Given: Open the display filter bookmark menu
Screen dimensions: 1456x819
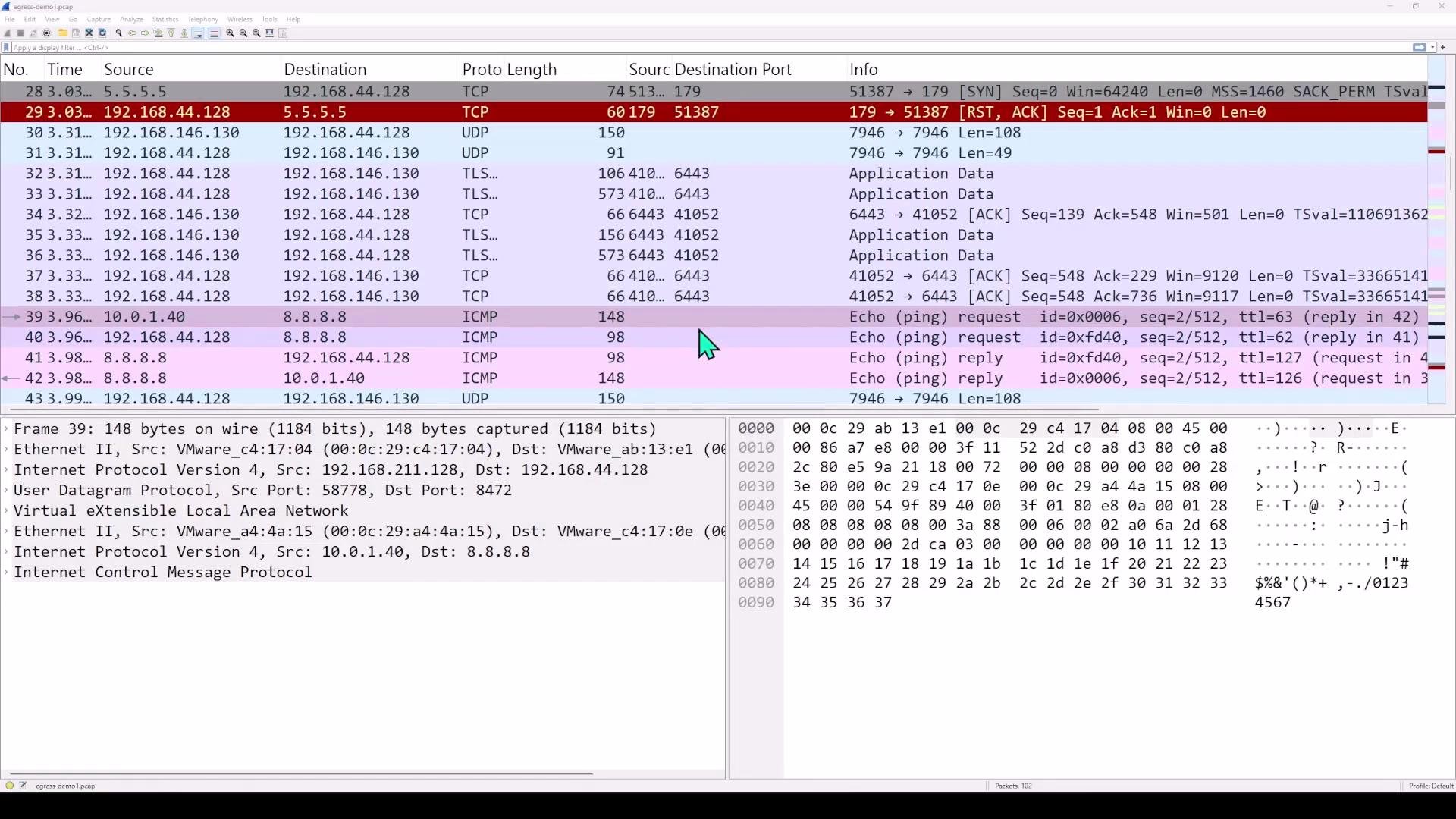Looking at the screenshot, I should pyautogui.click(x=6, y=47).
